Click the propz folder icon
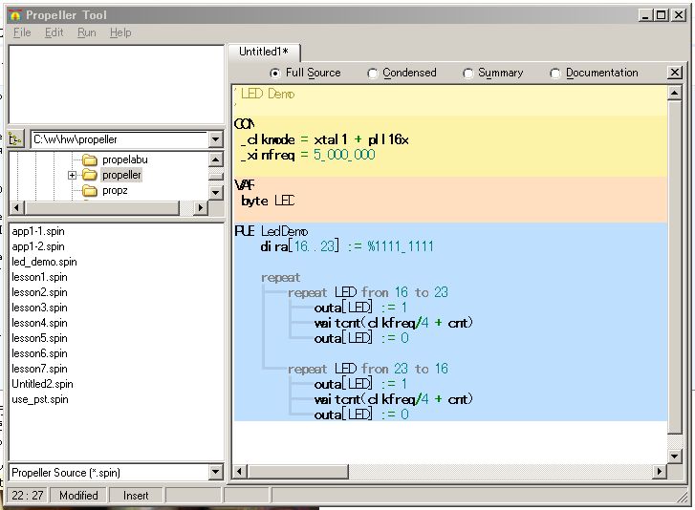The height and width of the screenshot is (510, 695). 90,191
